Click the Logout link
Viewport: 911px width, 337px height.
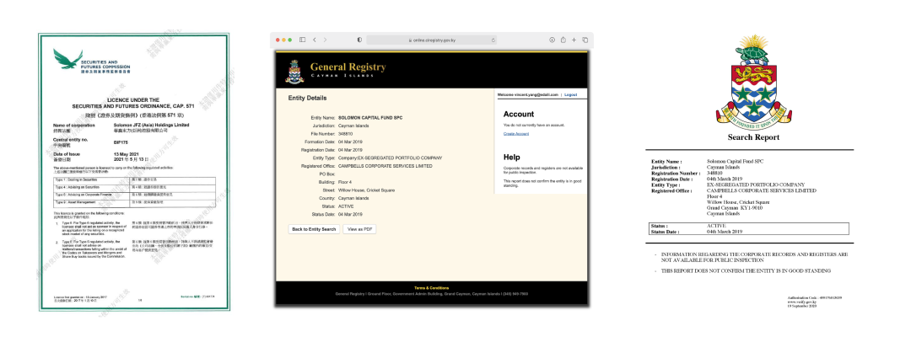(570, 94)
